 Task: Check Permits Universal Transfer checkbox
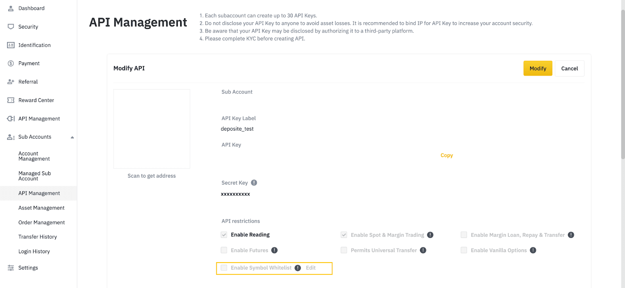point(344,250)
